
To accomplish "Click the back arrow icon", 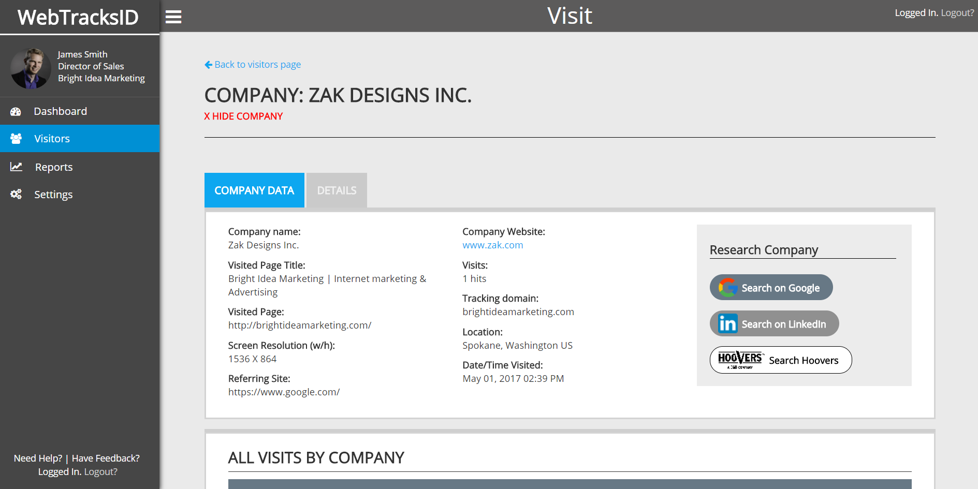I will tap(209, 65).
